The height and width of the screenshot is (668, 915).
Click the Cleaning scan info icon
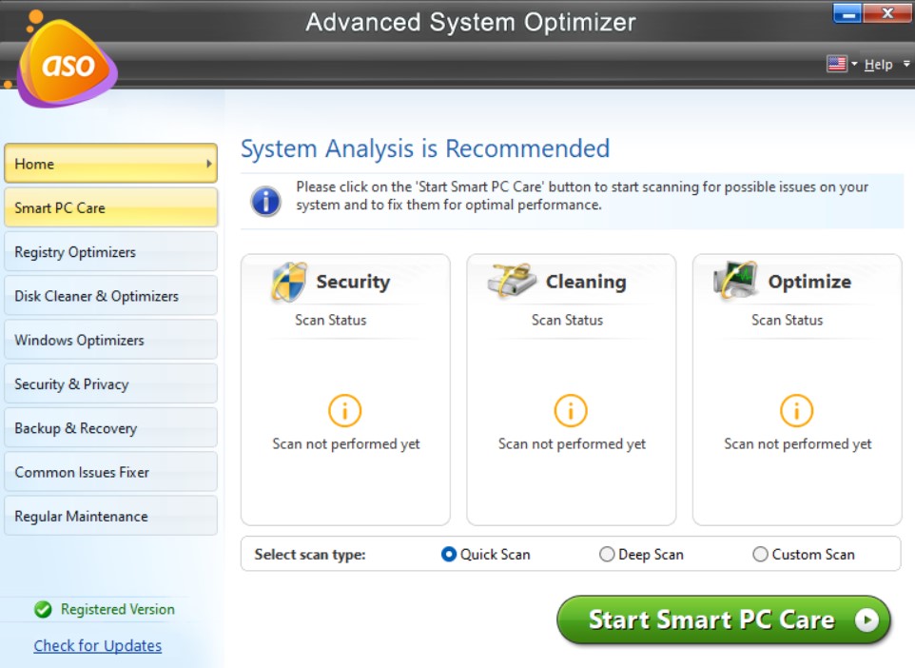[571, 410]
